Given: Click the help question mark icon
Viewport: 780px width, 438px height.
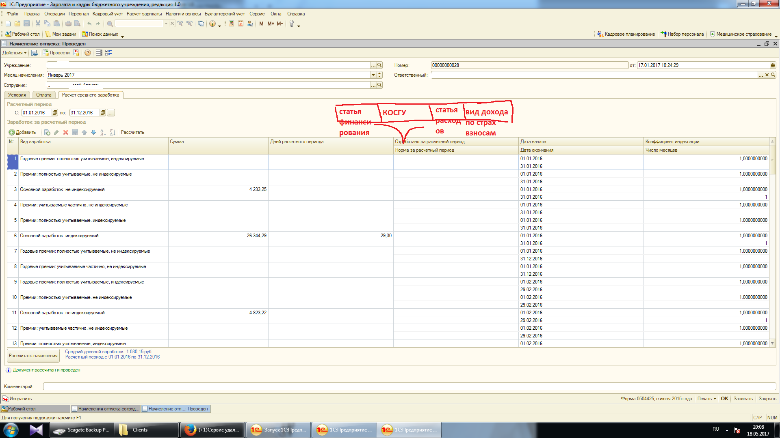Looking at the screenshot, I should 87,53.
